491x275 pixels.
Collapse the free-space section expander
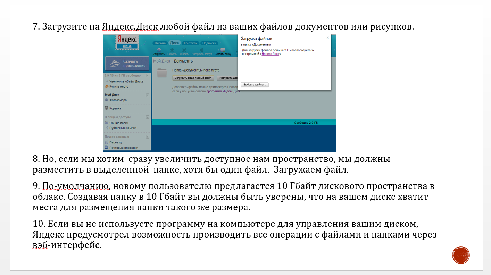(148, 75)
